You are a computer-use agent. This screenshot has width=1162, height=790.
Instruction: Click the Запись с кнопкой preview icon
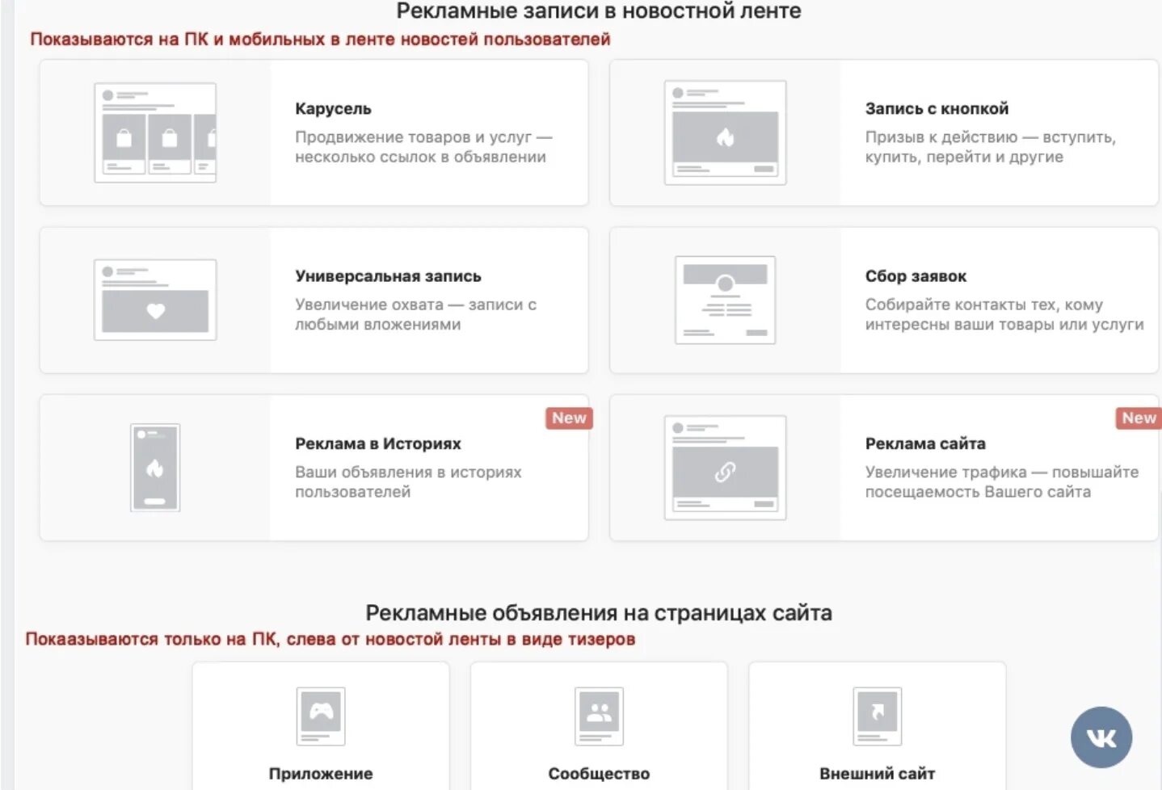click(x=725, y=132)
